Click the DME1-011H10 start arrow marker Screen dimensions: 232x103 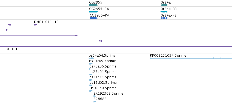point(35,25)
